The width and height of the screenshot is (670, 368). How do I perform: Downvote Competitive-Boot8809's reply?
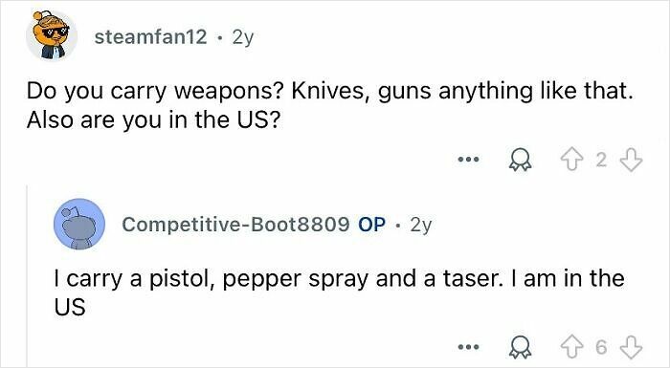(x=631, y=347)
